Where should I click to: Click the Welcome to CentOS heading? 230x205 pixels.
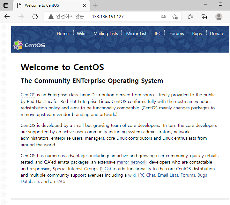[x=62, y=67]
